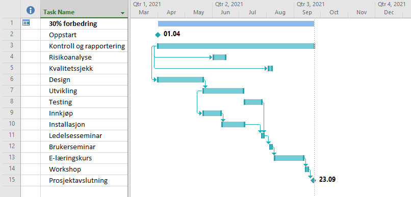Open the Task Name column filter dropdown
The width and height of the screenshot is (411, 197).
click(122, 13)
